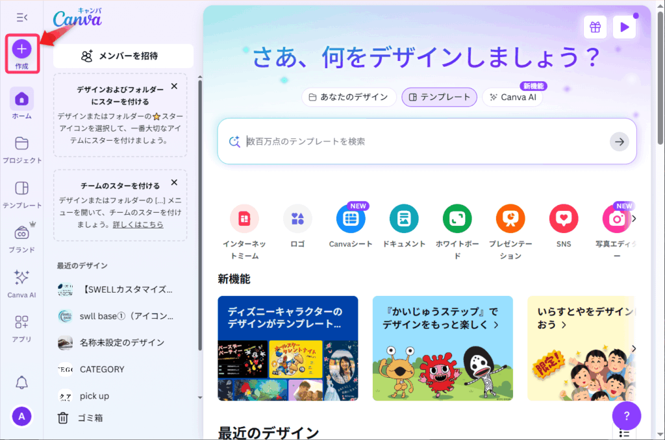Open account avatar labeled A
665x440 pixels.
(x=21, y=416)
